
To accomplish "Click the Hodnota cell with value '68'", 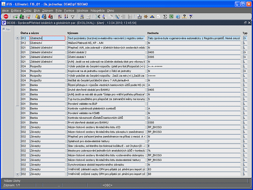I will click(194, 174).
